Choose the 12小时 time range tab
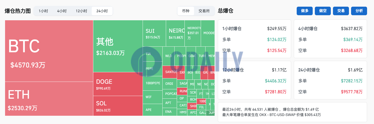The width and height of the screenshot is (374, 124). click(x=81, y=11)
